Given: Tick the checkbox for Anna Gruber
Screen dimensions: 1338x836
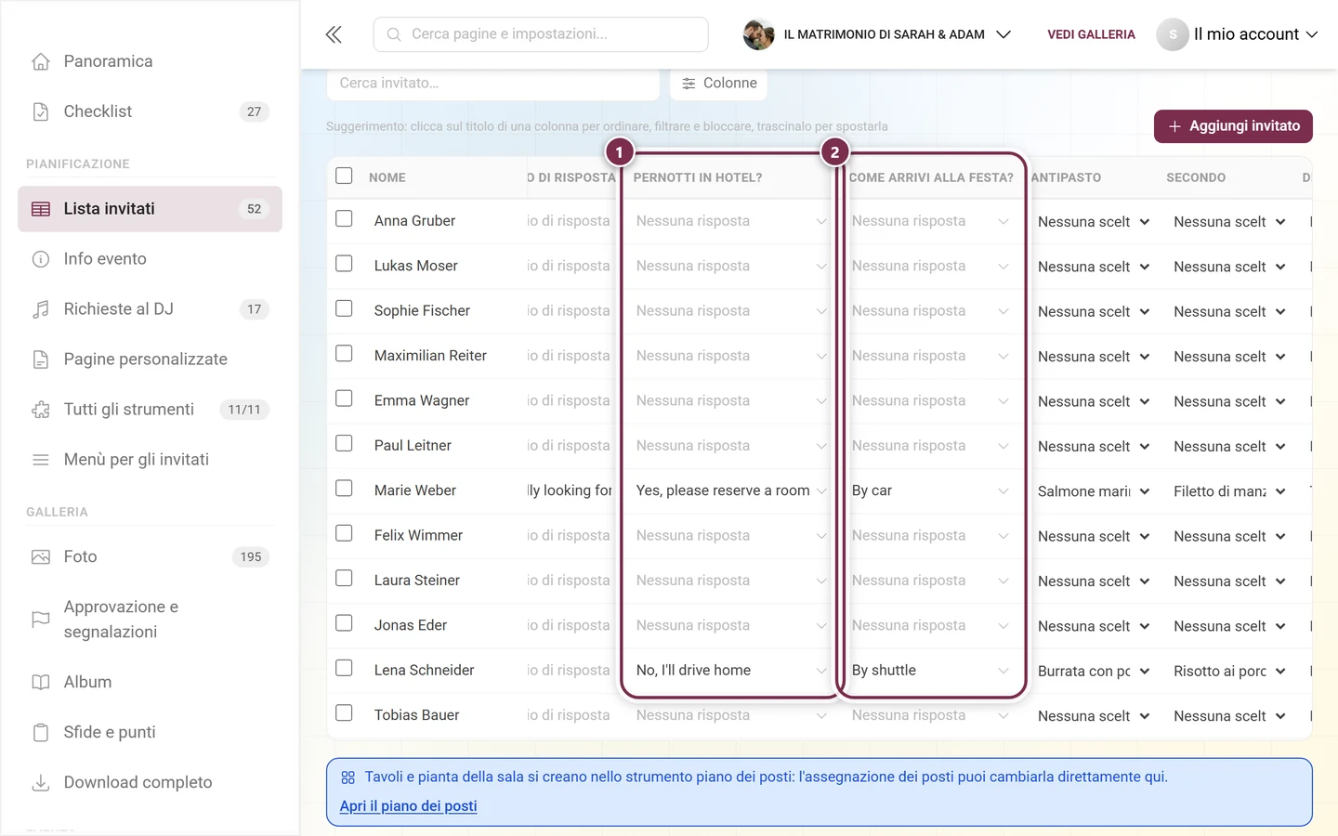Looking at the screenshot, I should [x=344, y=219].
